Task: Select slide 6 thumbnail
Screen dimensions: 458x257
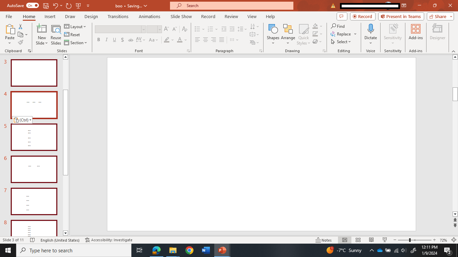Action: pos(34,169)
